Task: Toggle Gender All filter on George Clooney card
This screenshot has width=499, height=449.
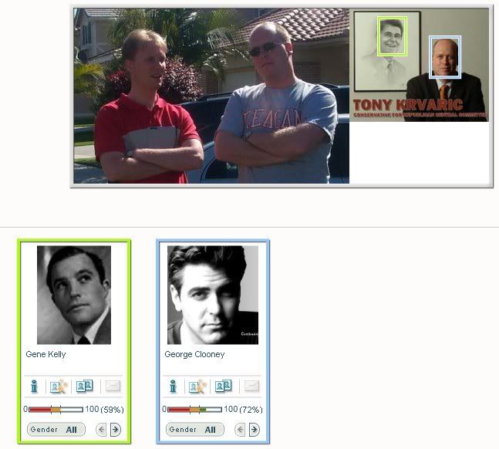Action: tap(195, 429)
